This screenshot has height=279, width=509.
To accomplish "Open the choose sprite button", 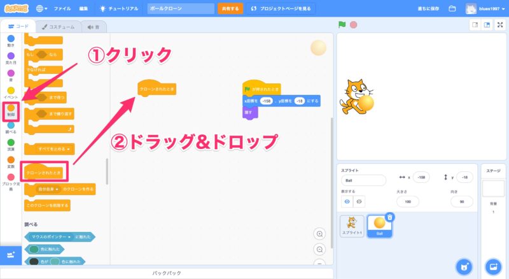I will (x=464, y=266).
